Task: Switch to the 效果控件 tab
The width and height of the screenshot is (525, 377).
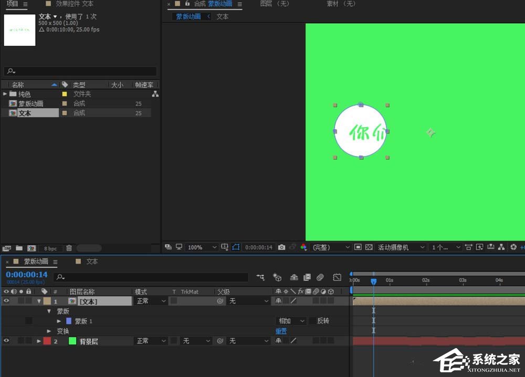Action: pos(73,4)
